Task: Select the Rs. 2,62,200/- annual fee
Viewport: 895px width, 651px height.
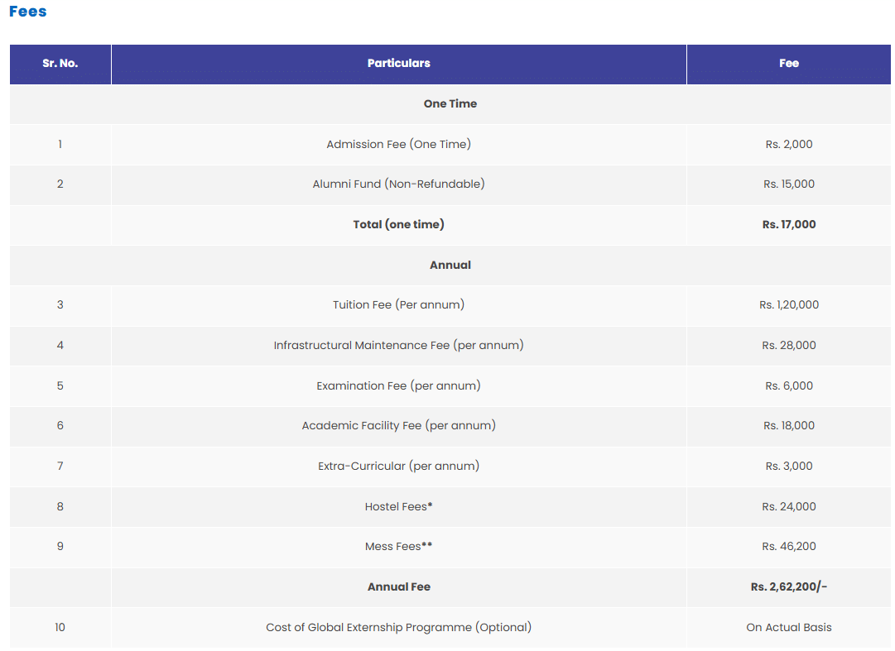Action: [x=788, y=587]
